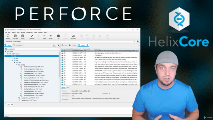This screenshot has width=213, height=120.
Task: Open the Help menu
Action: pos(45,33)
